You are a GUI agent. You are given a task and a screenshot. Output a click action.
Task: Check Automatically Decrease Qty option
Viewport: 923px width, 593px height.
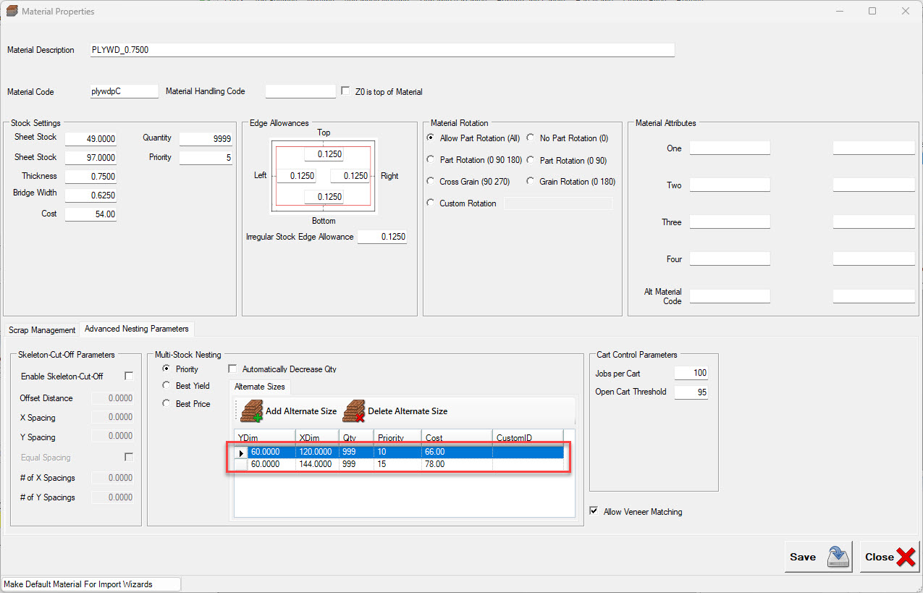coord(232,369)
